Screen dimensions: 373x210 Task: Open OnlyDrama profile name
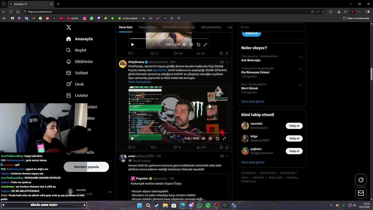click(x=136, y=62)
